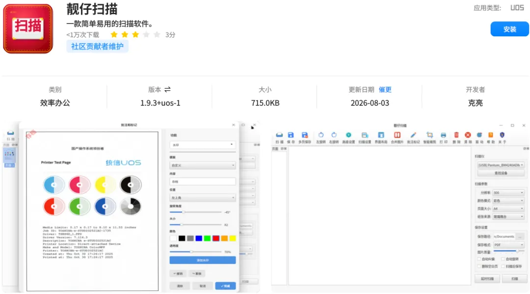Select the 智能裁剪 smart crop icon

coord(429,135)
